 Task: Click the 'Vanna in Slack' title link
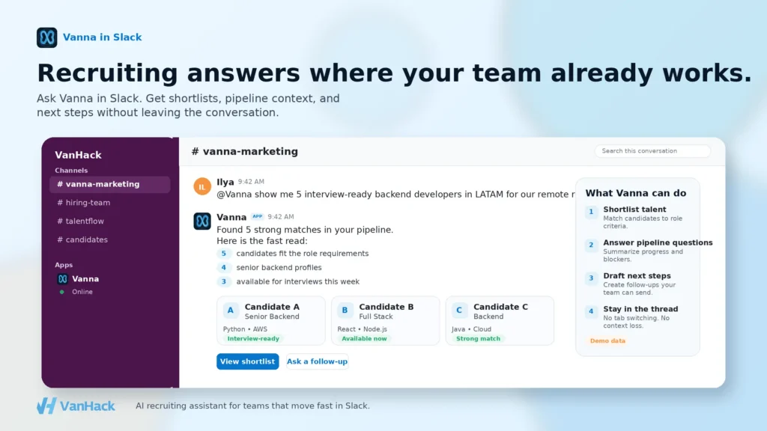pyautogui.click(x=102, y=37)
